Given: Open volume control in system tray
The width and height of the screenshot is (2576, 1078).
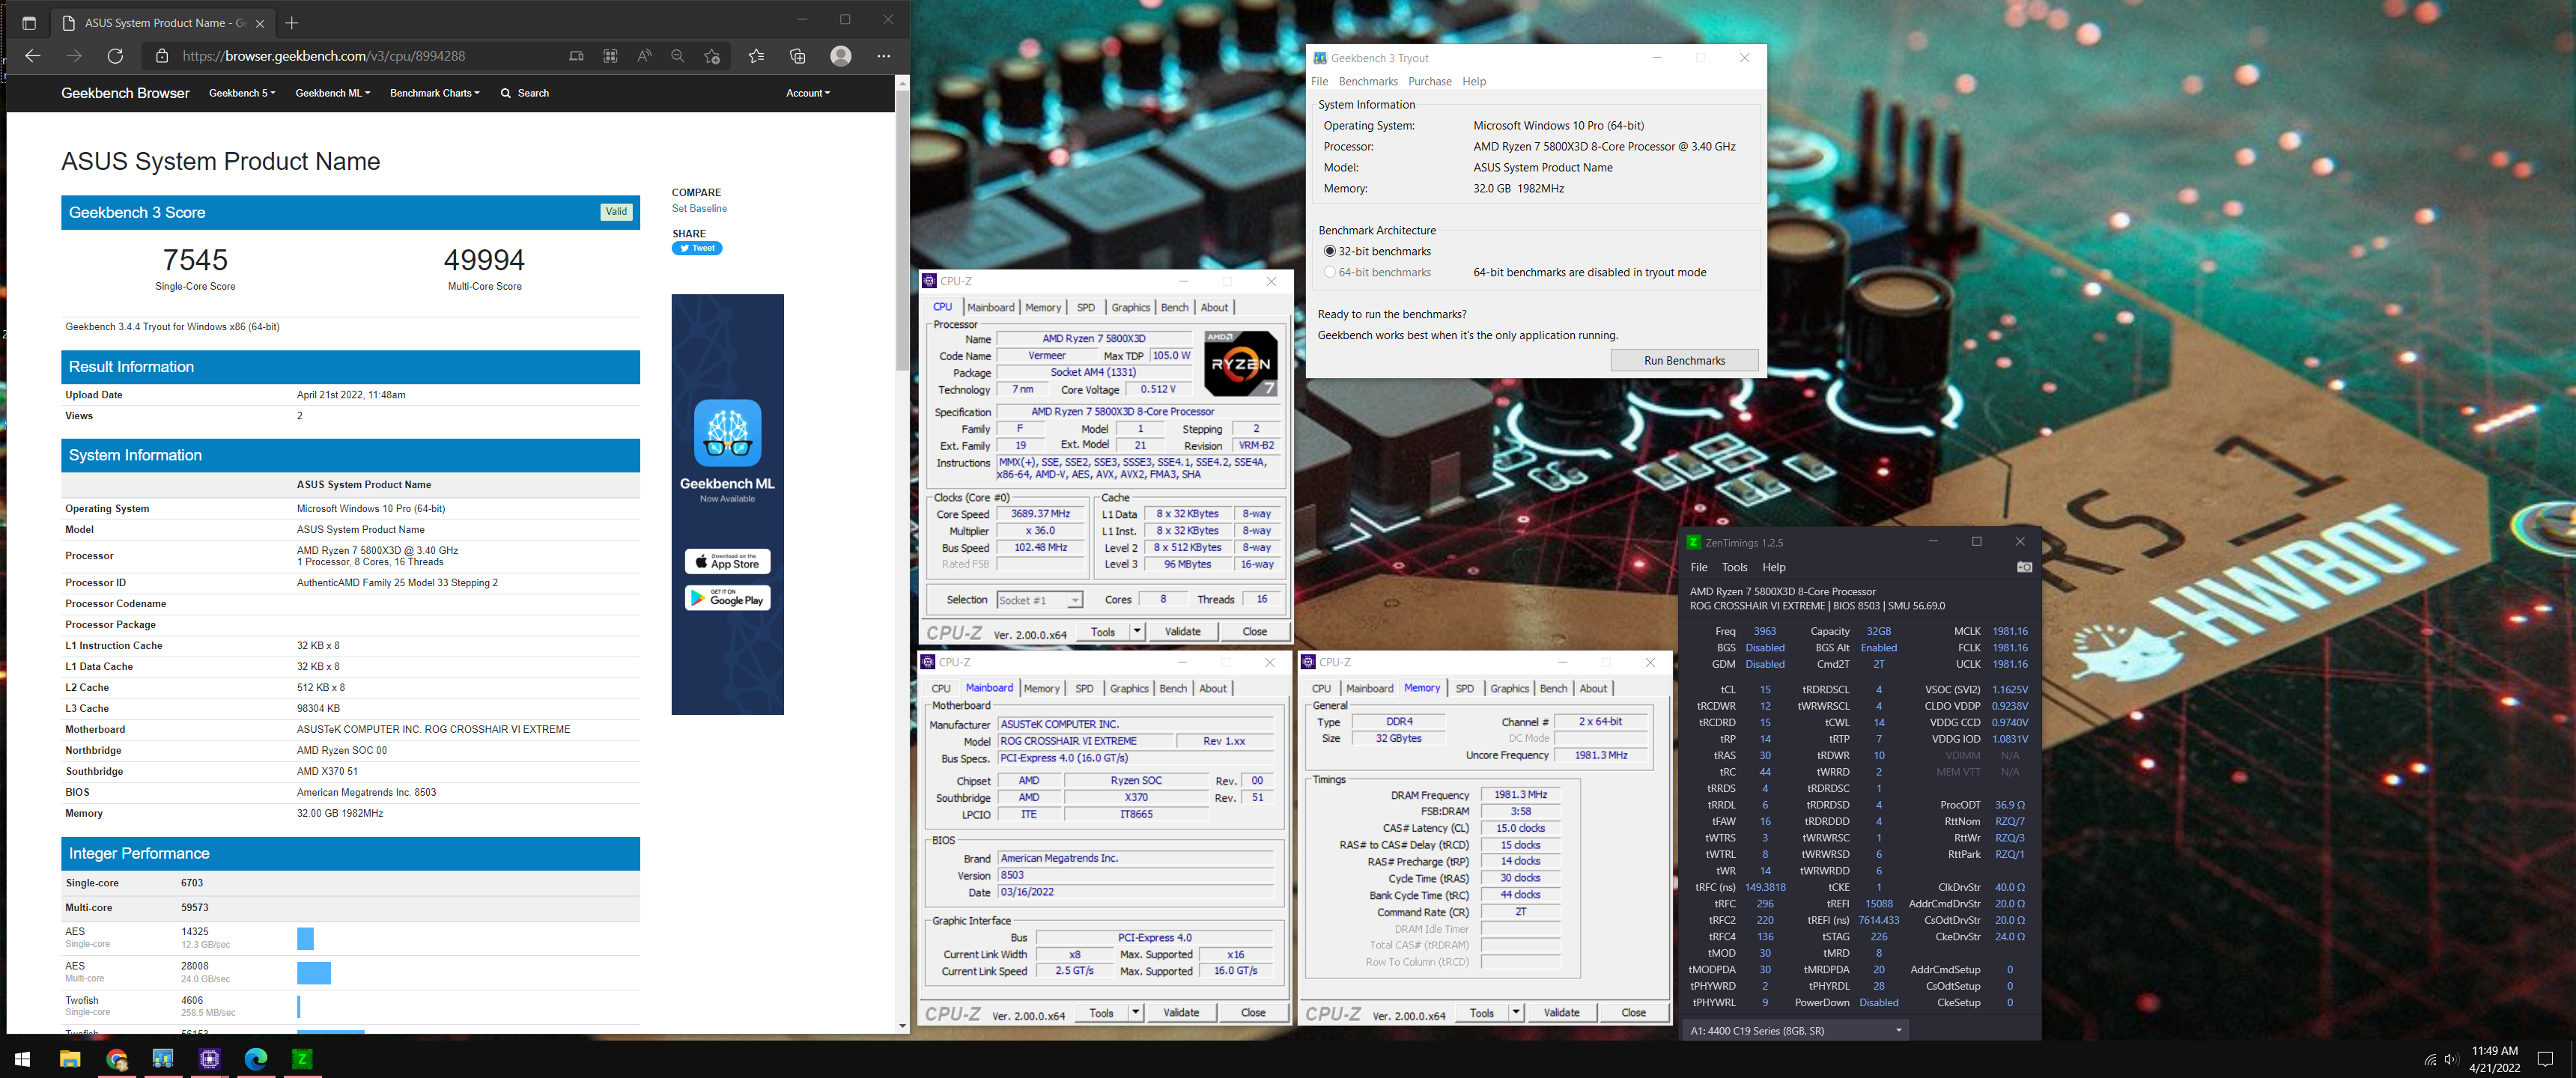Looking at the screenshot, I should (x=2451, y=1059).
